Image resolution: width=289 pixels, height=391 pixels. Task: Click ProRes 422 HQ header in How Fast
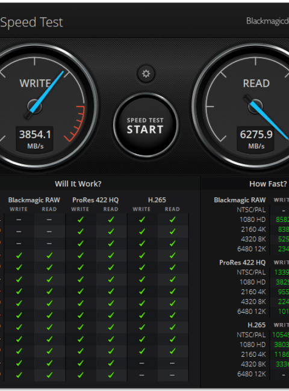242,263
